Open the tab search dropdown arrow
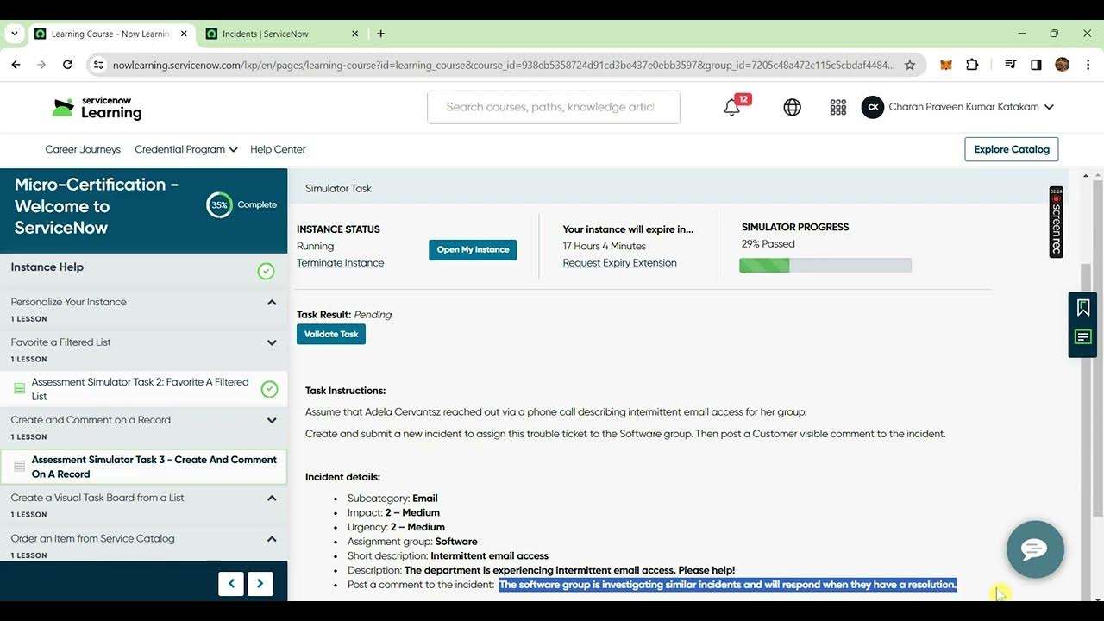The width and height of the screenshot is (1104, 621). (x=14, y=34)
